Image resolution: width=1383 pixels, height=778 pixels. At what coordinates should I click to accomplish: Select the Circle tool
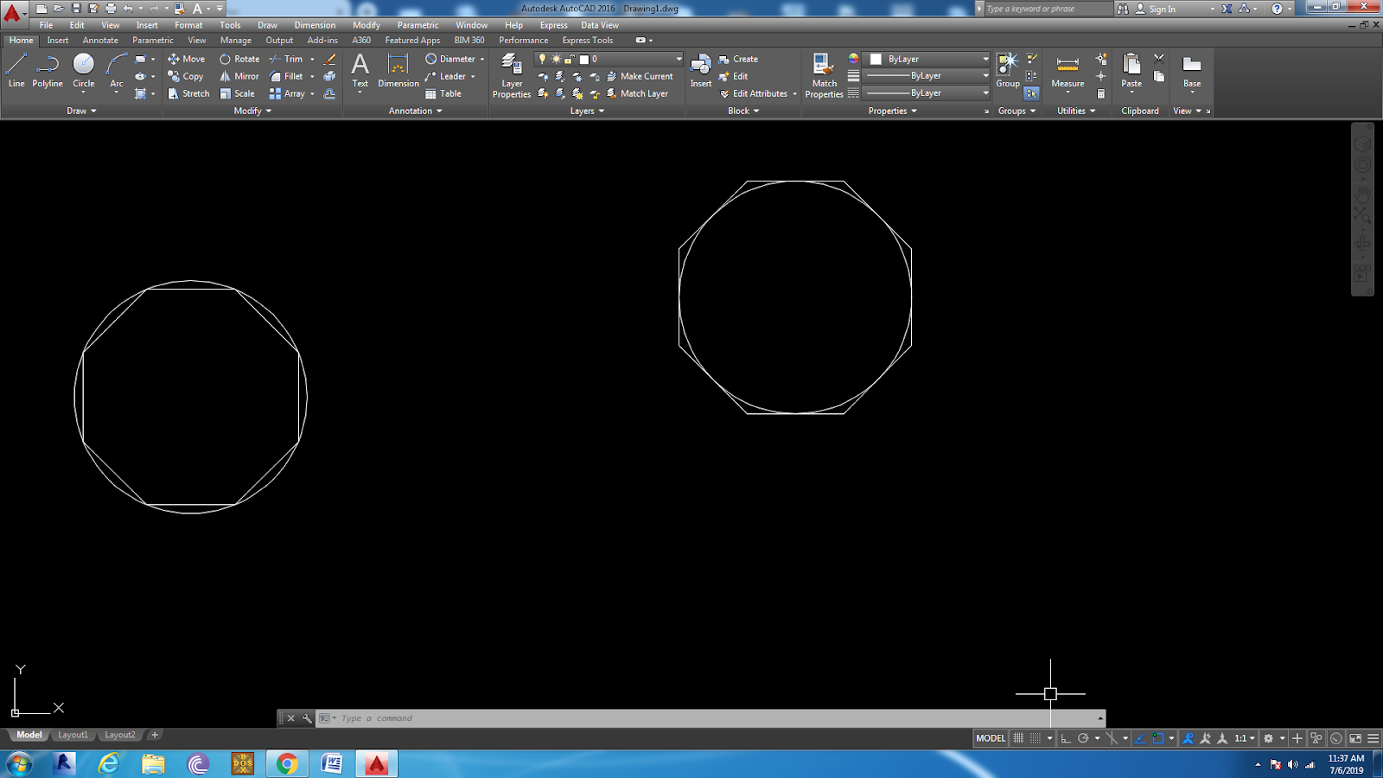tap(84, 67)
